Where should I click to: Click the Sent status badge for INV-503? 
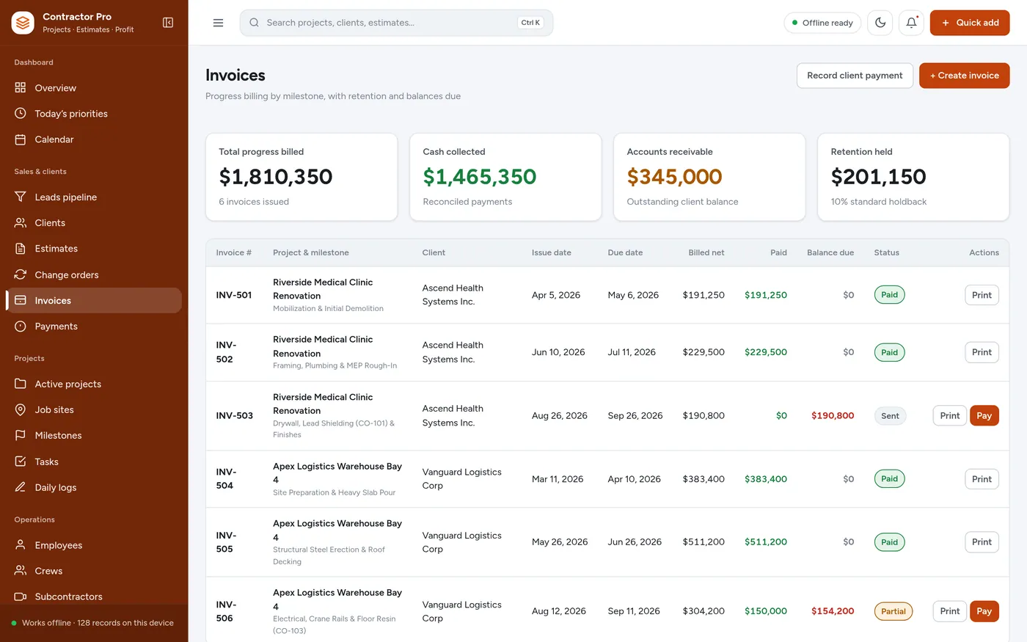click(890, 416)
